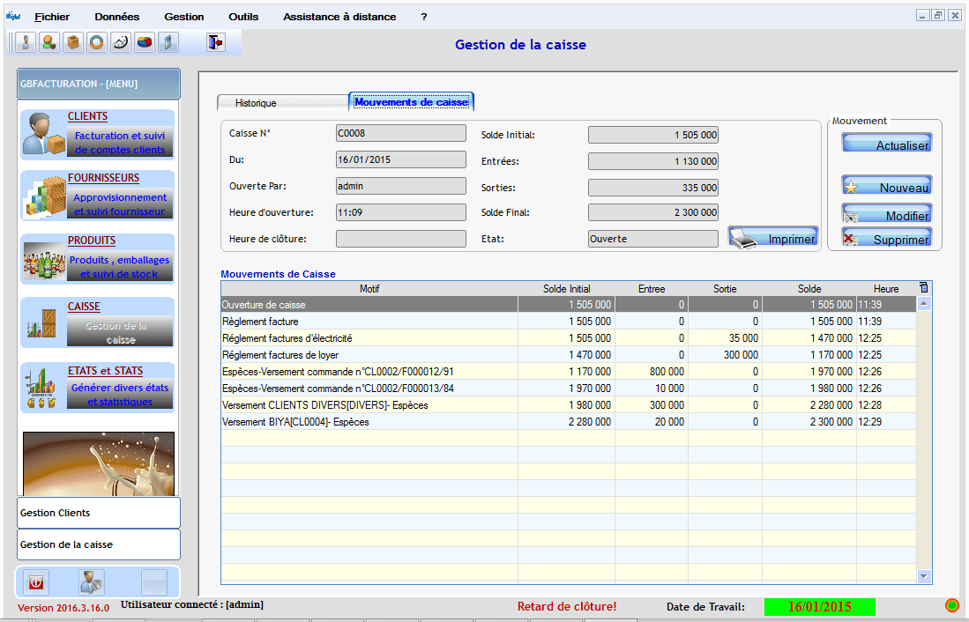Click the trash icon in table header
969x622 pixels.
click(x=923, y=288)
